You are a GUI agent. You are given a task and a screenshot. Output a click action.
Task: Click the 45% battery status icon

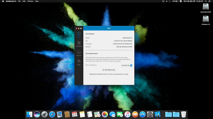[175, 1]
